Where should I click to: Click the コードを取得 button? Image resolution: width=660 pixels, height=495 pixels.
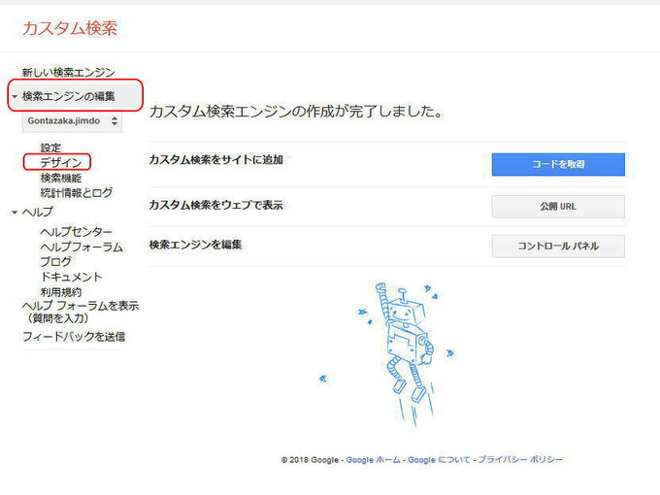pos(558,164)
